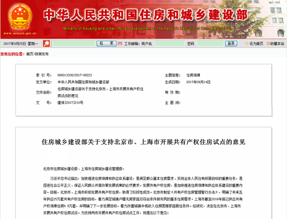Screen dimensions: 287x219
Task: Click issuing unit 中华人民共和国住房和城乡建设部 value
Action: coord(83,82)
